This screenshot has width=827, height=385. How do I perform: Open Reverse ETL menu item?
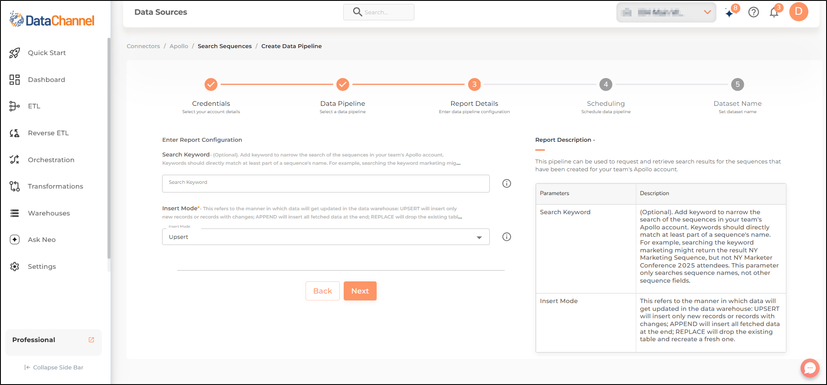click(49, 133)
